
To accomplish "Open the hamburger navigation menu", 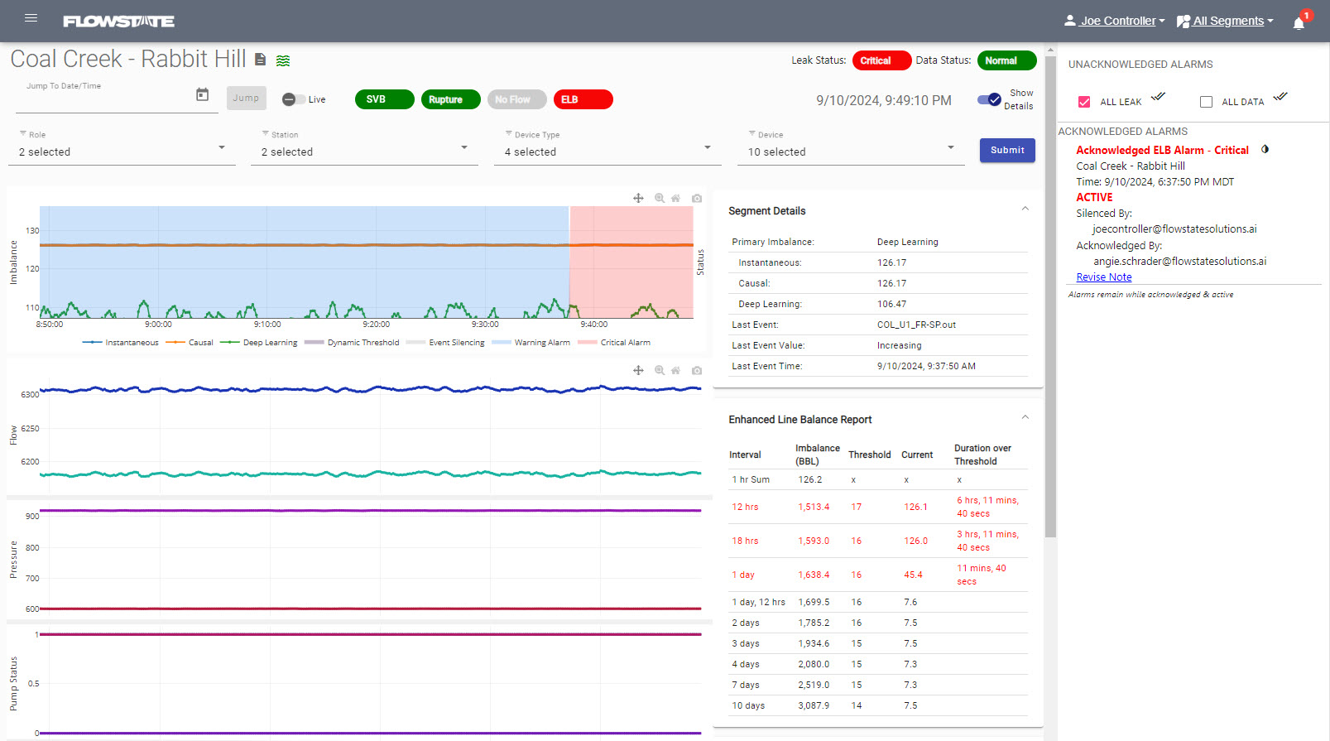I will coord(31,18).
